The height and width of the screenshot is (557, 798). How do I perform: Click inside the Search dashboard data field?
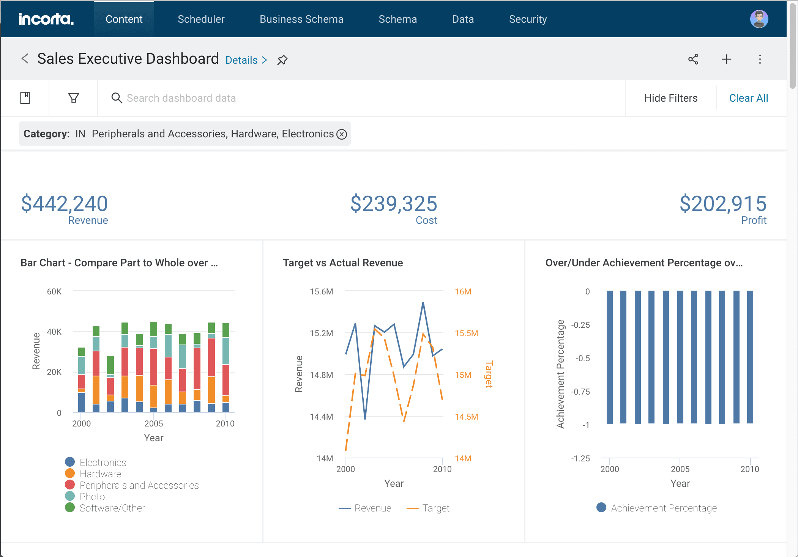(x=228, y=98)
